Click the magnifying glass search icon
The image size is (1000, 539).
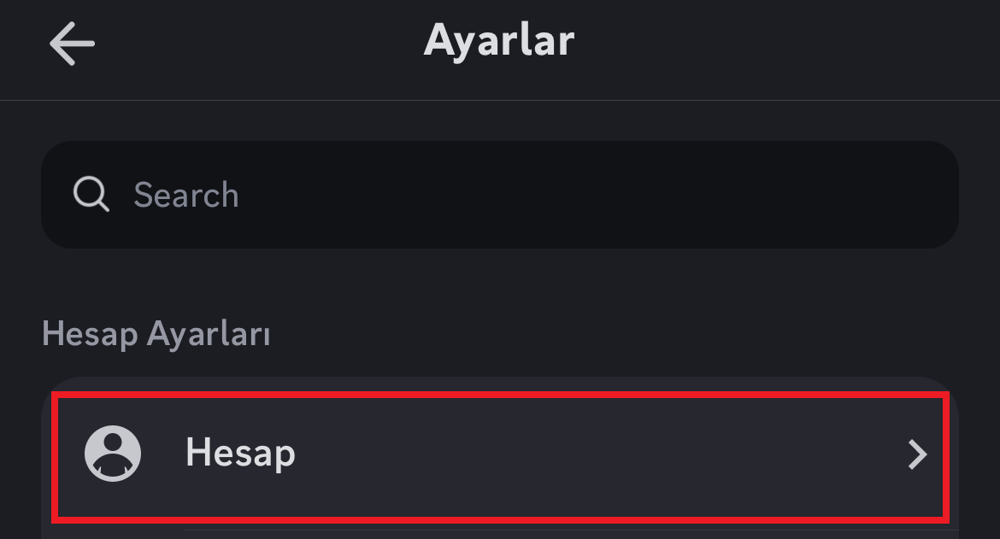tap(91, 195)
